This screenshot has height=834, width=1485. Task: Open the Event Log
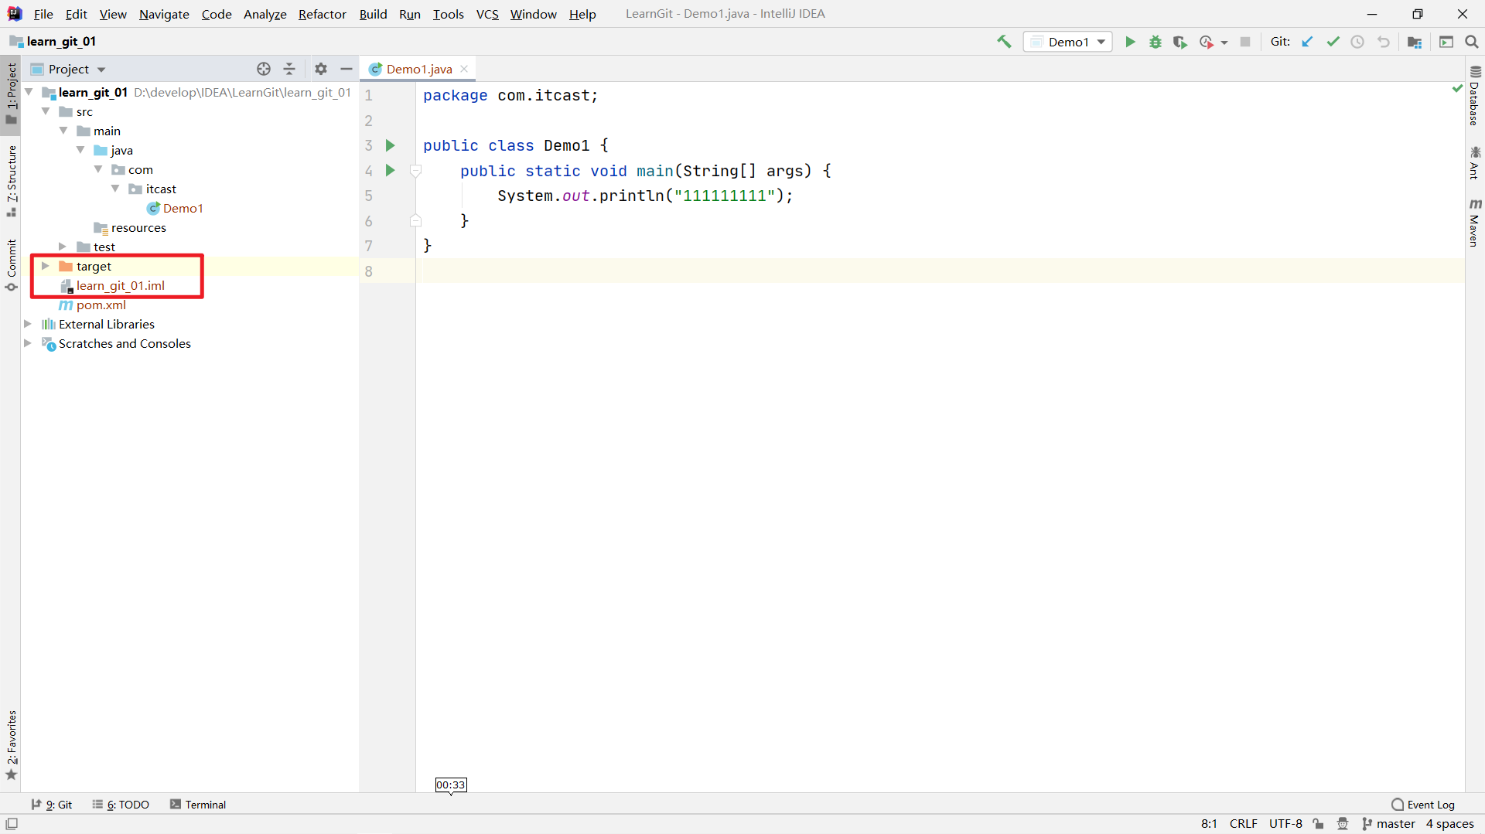coord(1423,805)
